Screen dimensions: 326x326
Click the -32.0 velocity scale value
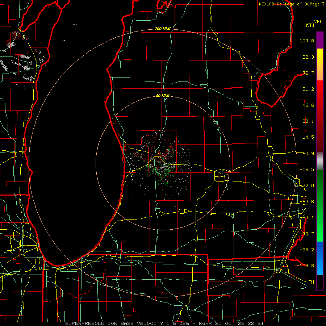[307, 186]
